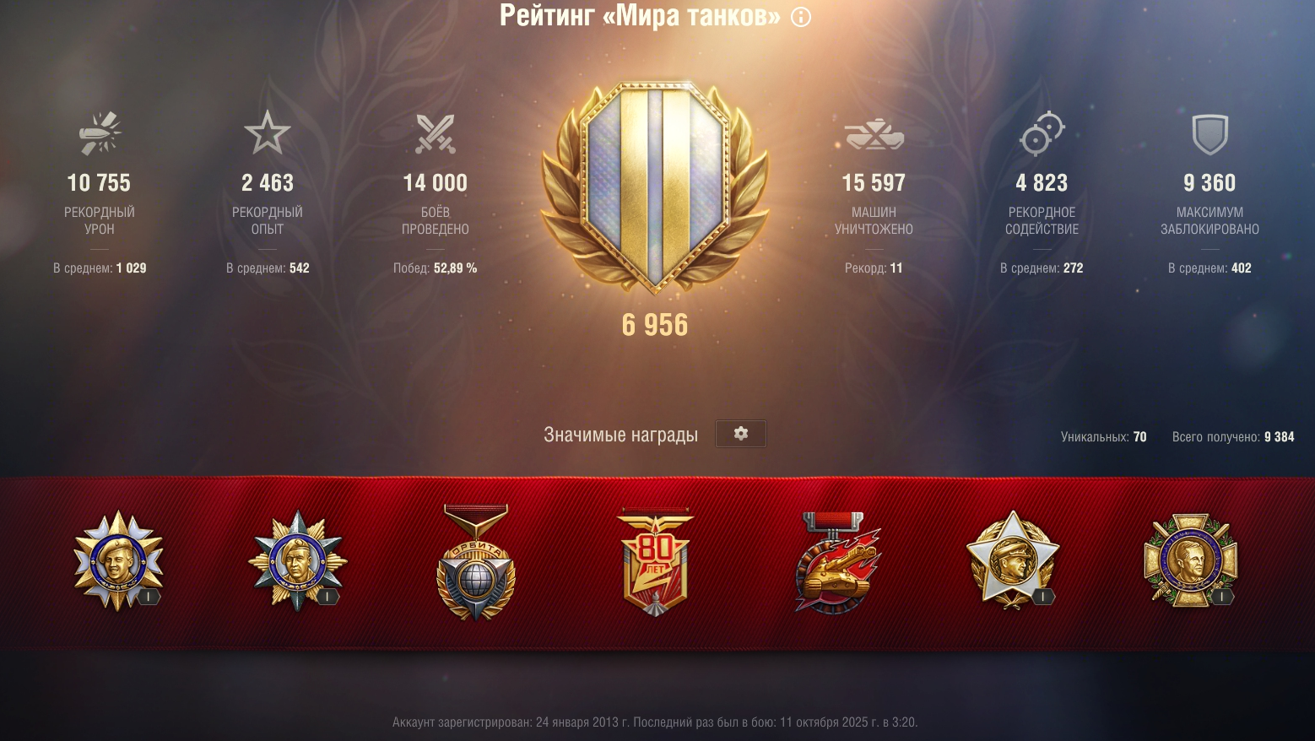Click the record assistance crosshair icon
The height and width of the screenshot is (741, 1315).
click(x=1042, y=133)
